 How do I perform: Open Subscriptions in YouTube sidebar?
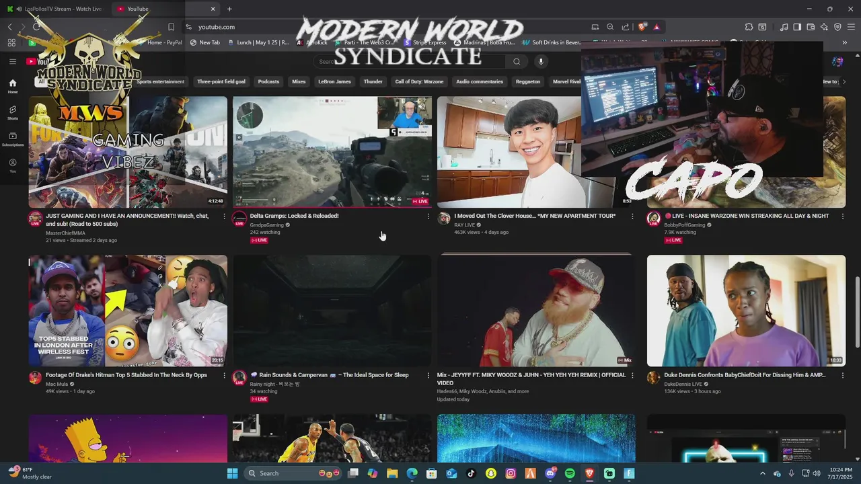coord(12,139)
